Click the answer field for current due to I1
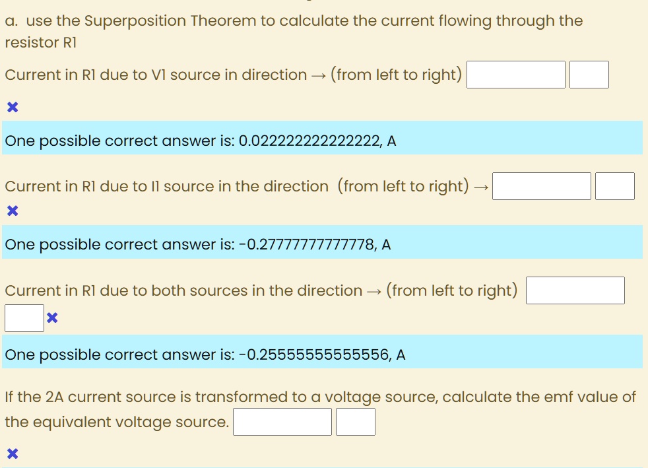648x468 pixels. pos(541,185)
